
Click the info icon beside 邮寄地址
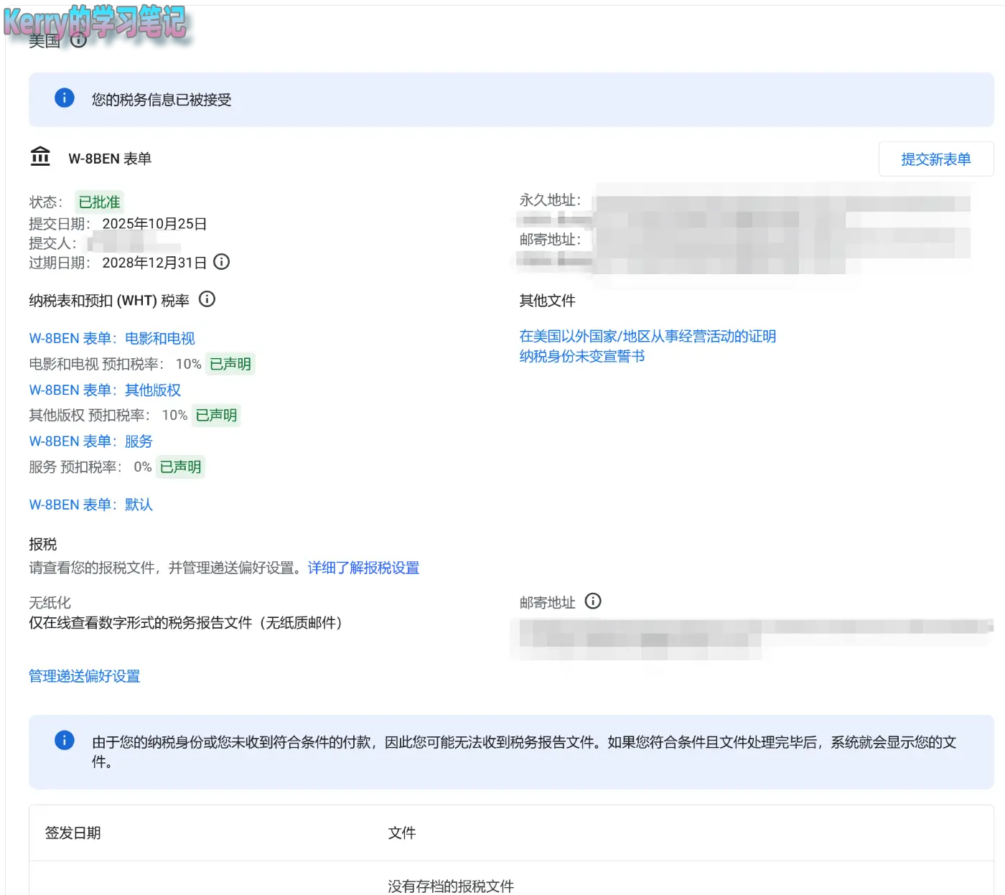(x=593, y=601)
